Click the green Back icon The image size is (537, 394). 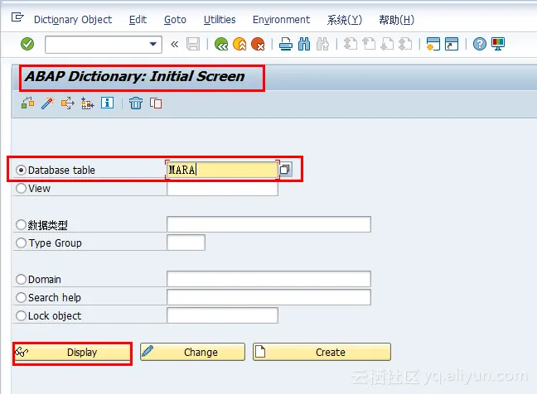coord(221,44)
